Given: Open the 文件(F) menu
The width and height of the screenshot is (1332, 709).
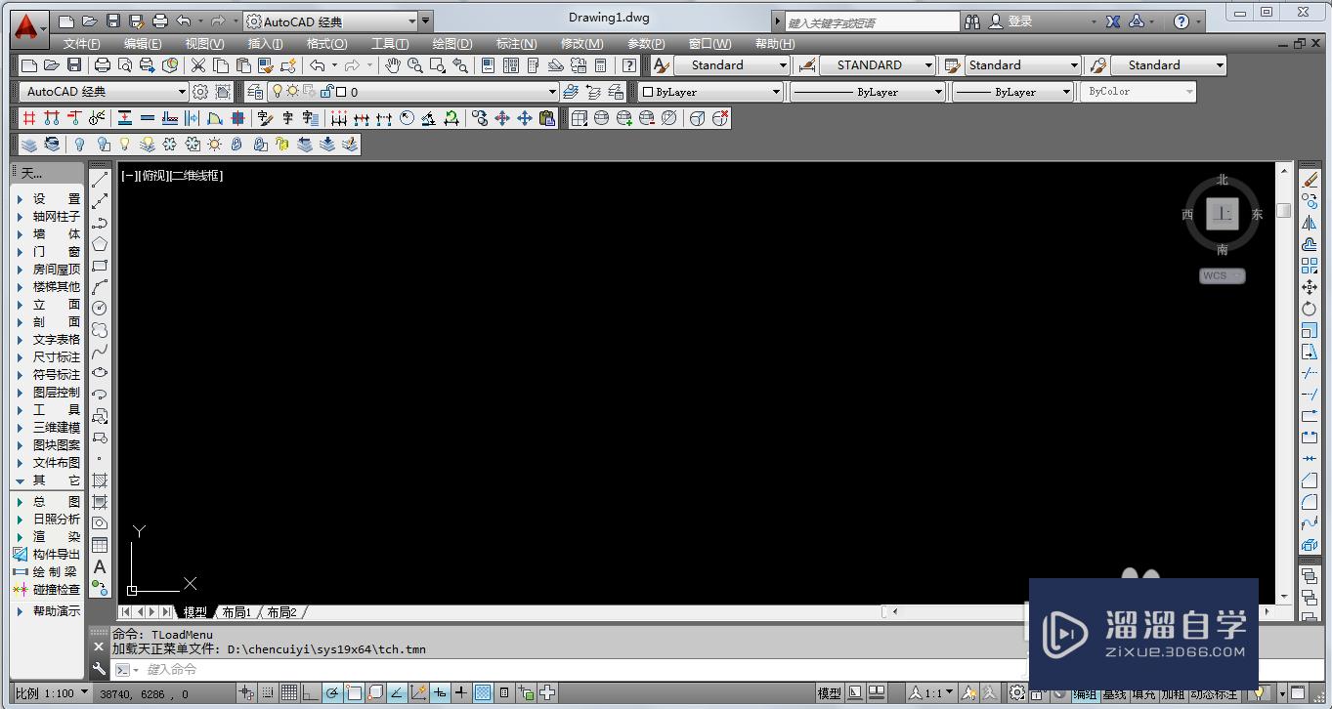Looking at the screenshot, I should (x=82, y=44).
